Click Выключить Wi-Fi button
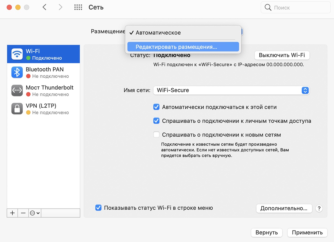This screenshot has width=334, height=242. (282, 55)
